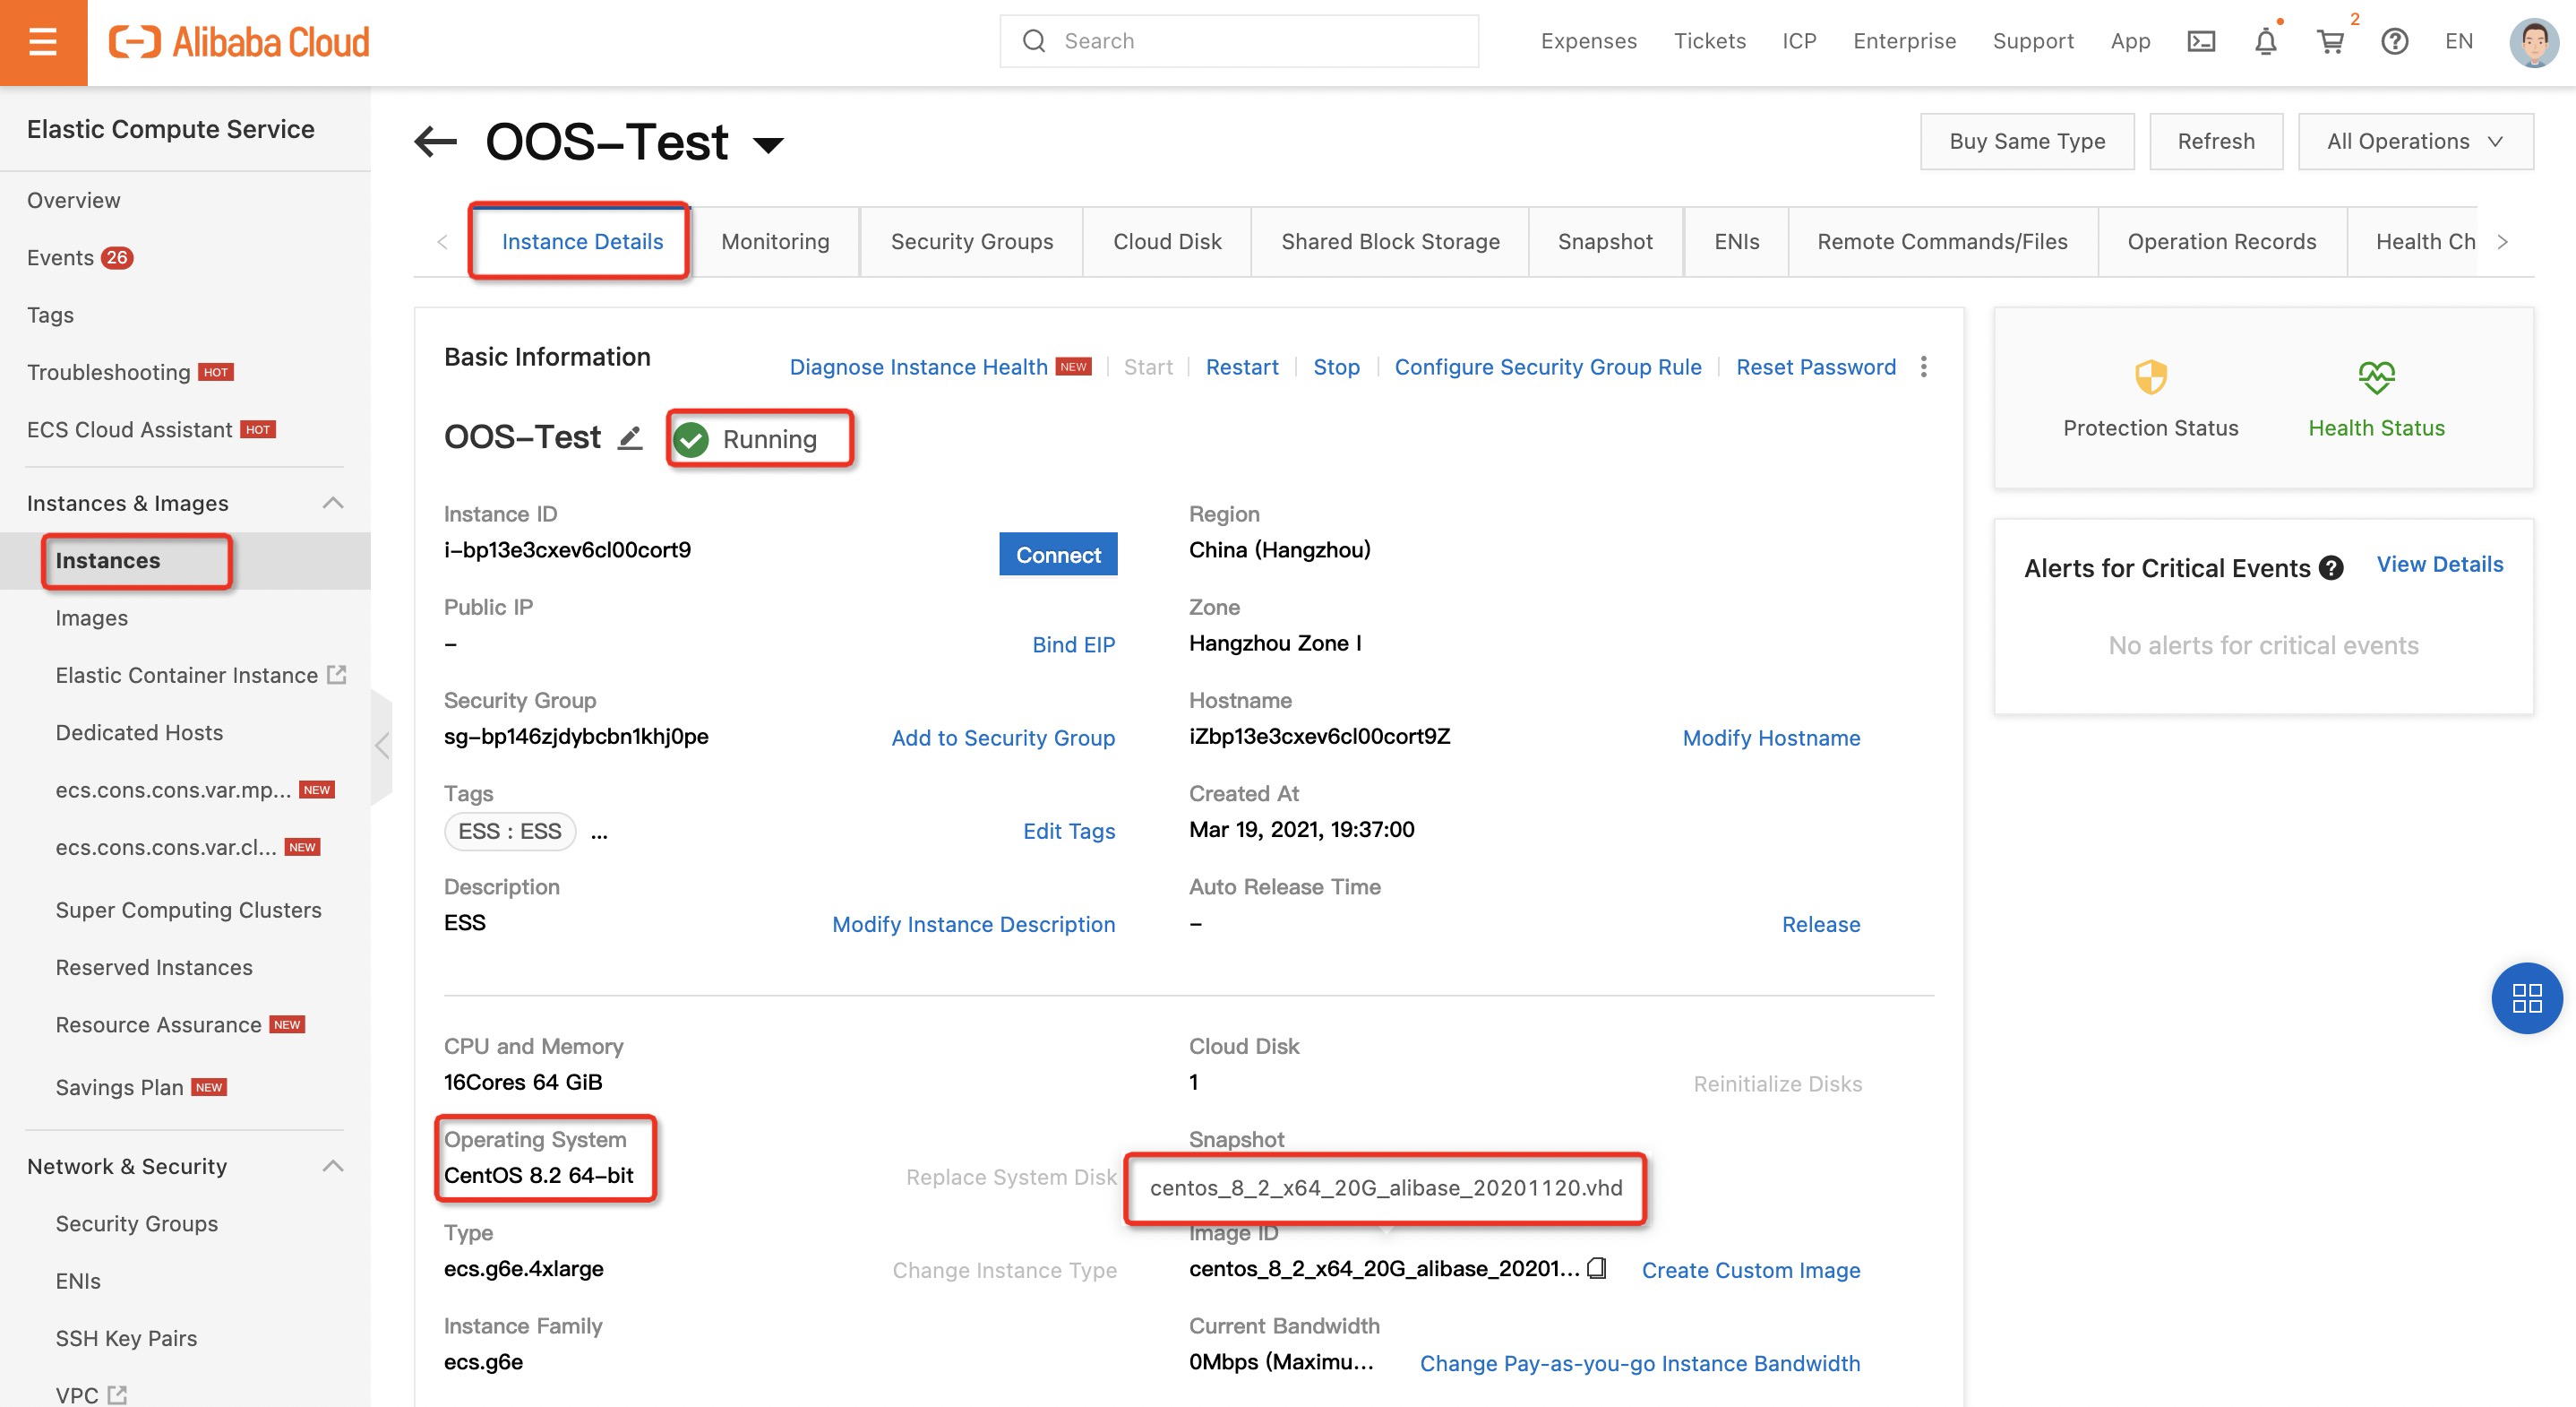Open Cloud Shell terminal icon
This screenshot has width=2576, height=1407.
(2201, 41)
